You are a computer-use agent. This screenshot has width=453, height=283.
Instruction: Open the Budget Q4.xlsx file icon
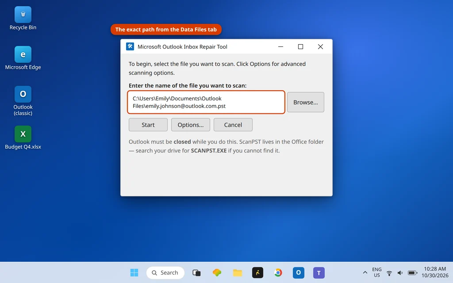[23, 138]
